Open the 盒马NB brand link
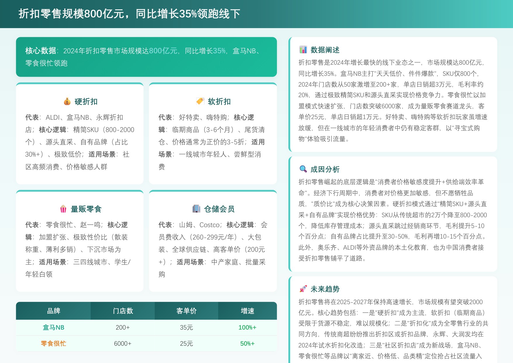The image size is (513, 363). point(54,327)
